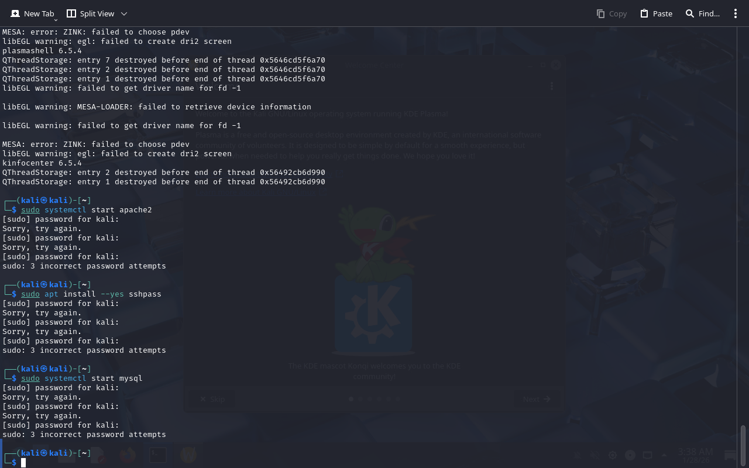The width and height of the screenshot is (749, 468).
Task: Click the Split View button
Action: (x=91, y=13)
